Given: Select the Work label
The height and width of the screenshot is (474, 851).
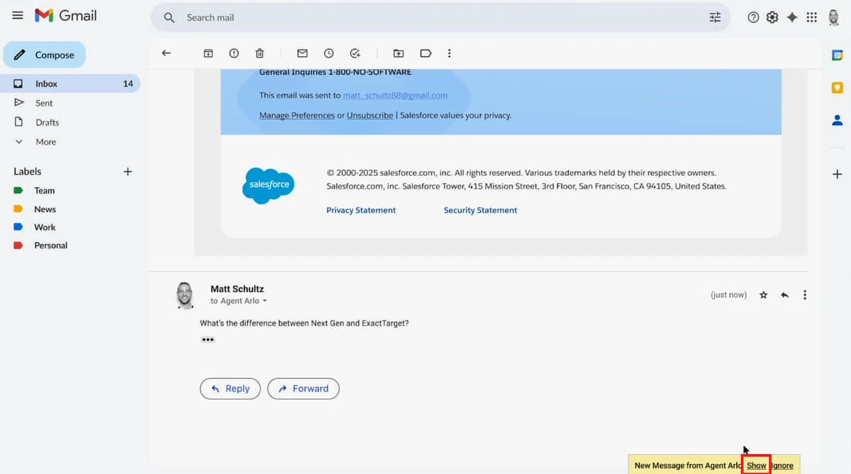Looking at the screenshot, I should click(45, 227).
